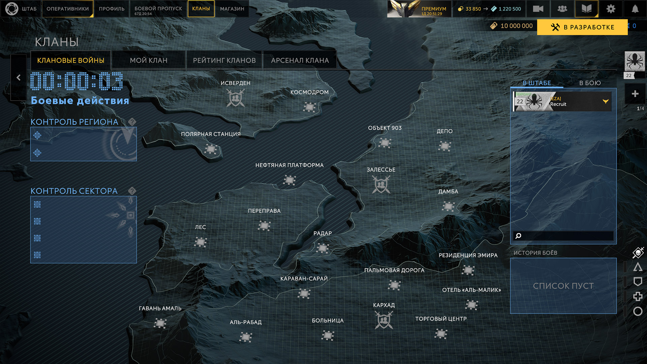Click the plus add squad slot
The height and width of the screenshot is (364, 647).
[635, 94]
